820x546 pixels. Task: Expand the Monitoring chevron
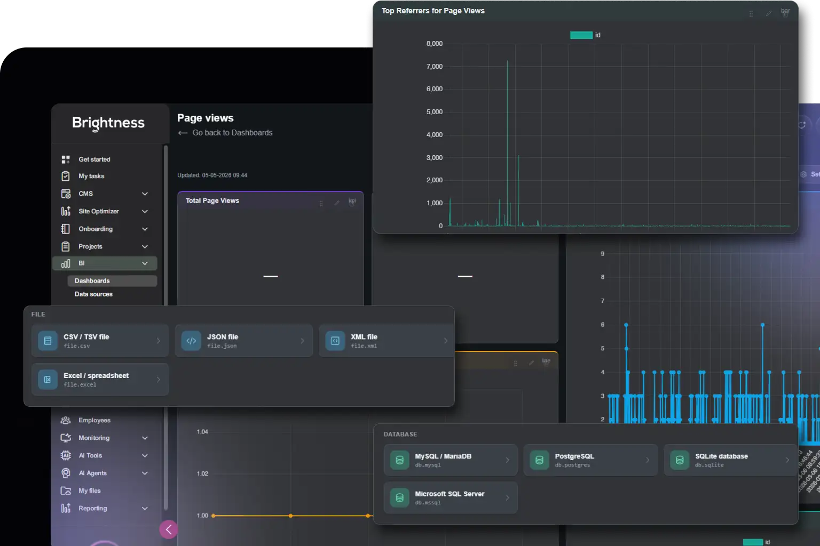[145, 438]
